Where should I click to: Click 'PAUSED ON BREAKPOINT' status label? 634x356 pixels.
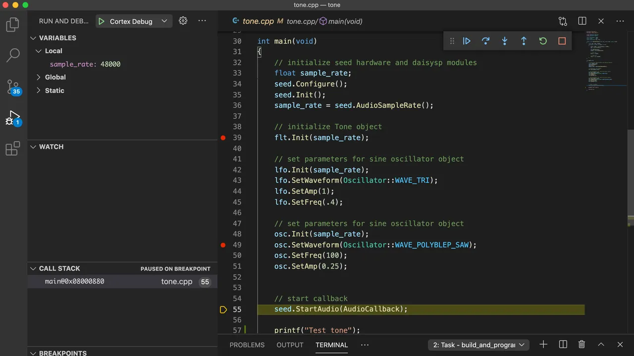pos(175,268)
